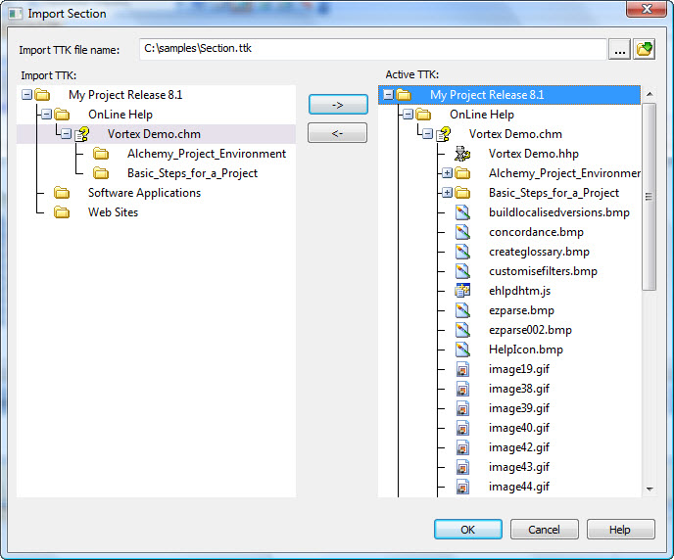Click the Software Applications folder icon
Viewport: 674px width, 560px height.
click(62, 193)
